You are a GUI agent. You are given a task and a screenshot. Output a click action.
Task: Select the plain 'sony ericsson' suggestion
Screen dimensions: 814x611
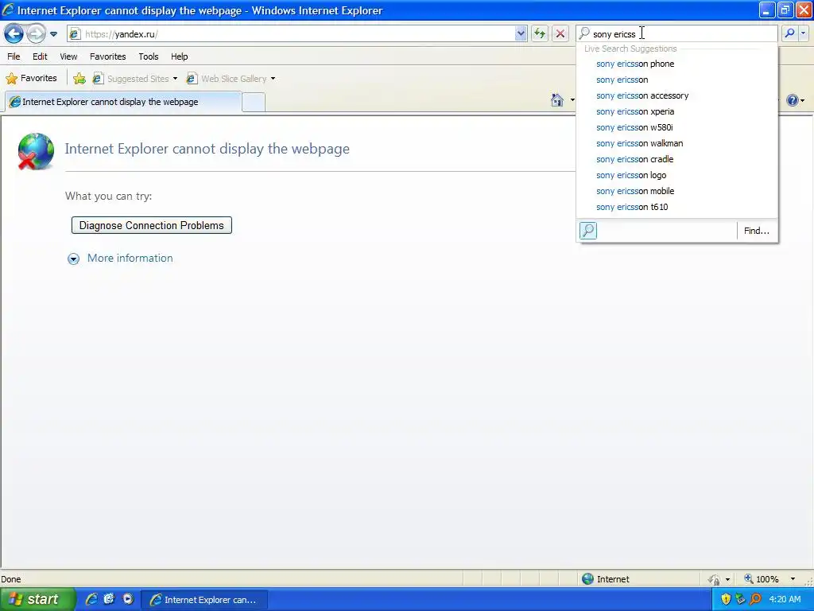click(x=677, y=80)
